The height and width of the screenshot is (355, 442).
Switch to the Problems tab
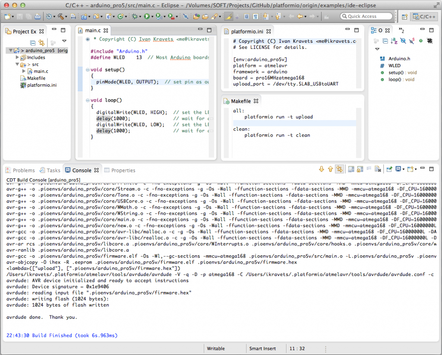point(20,170)
